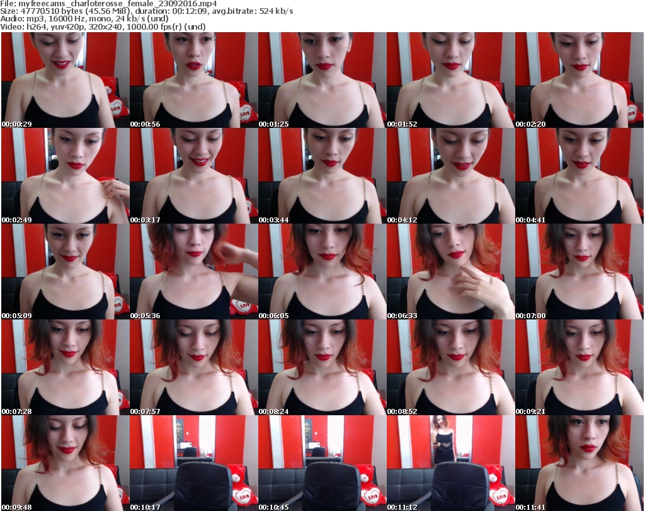Select the empty chair frame at 00:10:45
This screenshot has height=511, width=645.
tap(322, 463)
